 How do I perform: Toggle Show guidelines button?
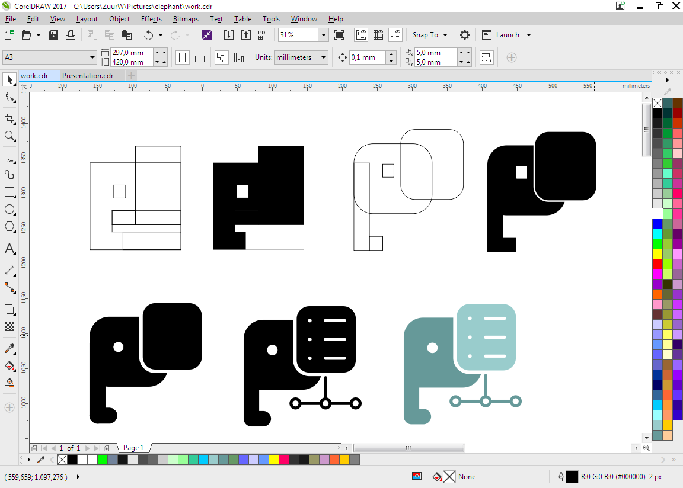click(395, 35)
